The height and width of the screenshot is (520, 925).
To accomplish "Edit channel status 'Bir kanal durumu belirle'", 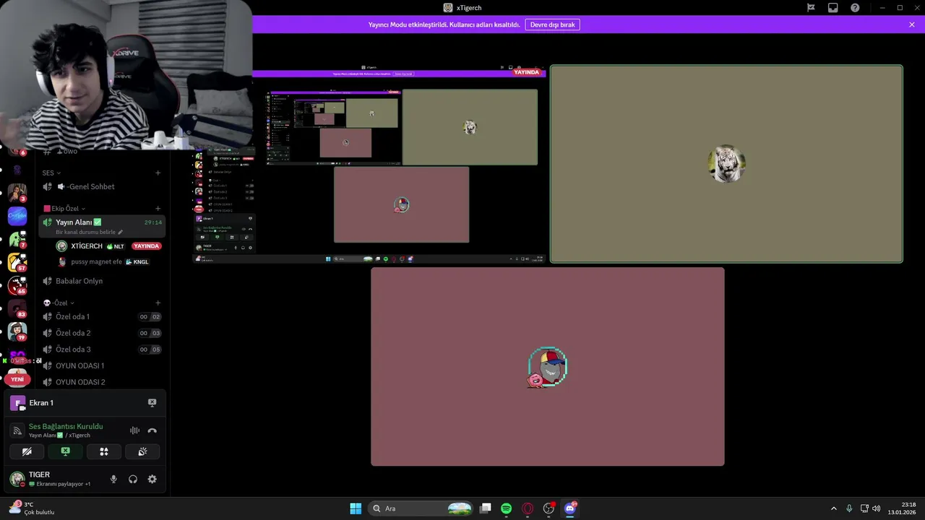I will point(89,232).
